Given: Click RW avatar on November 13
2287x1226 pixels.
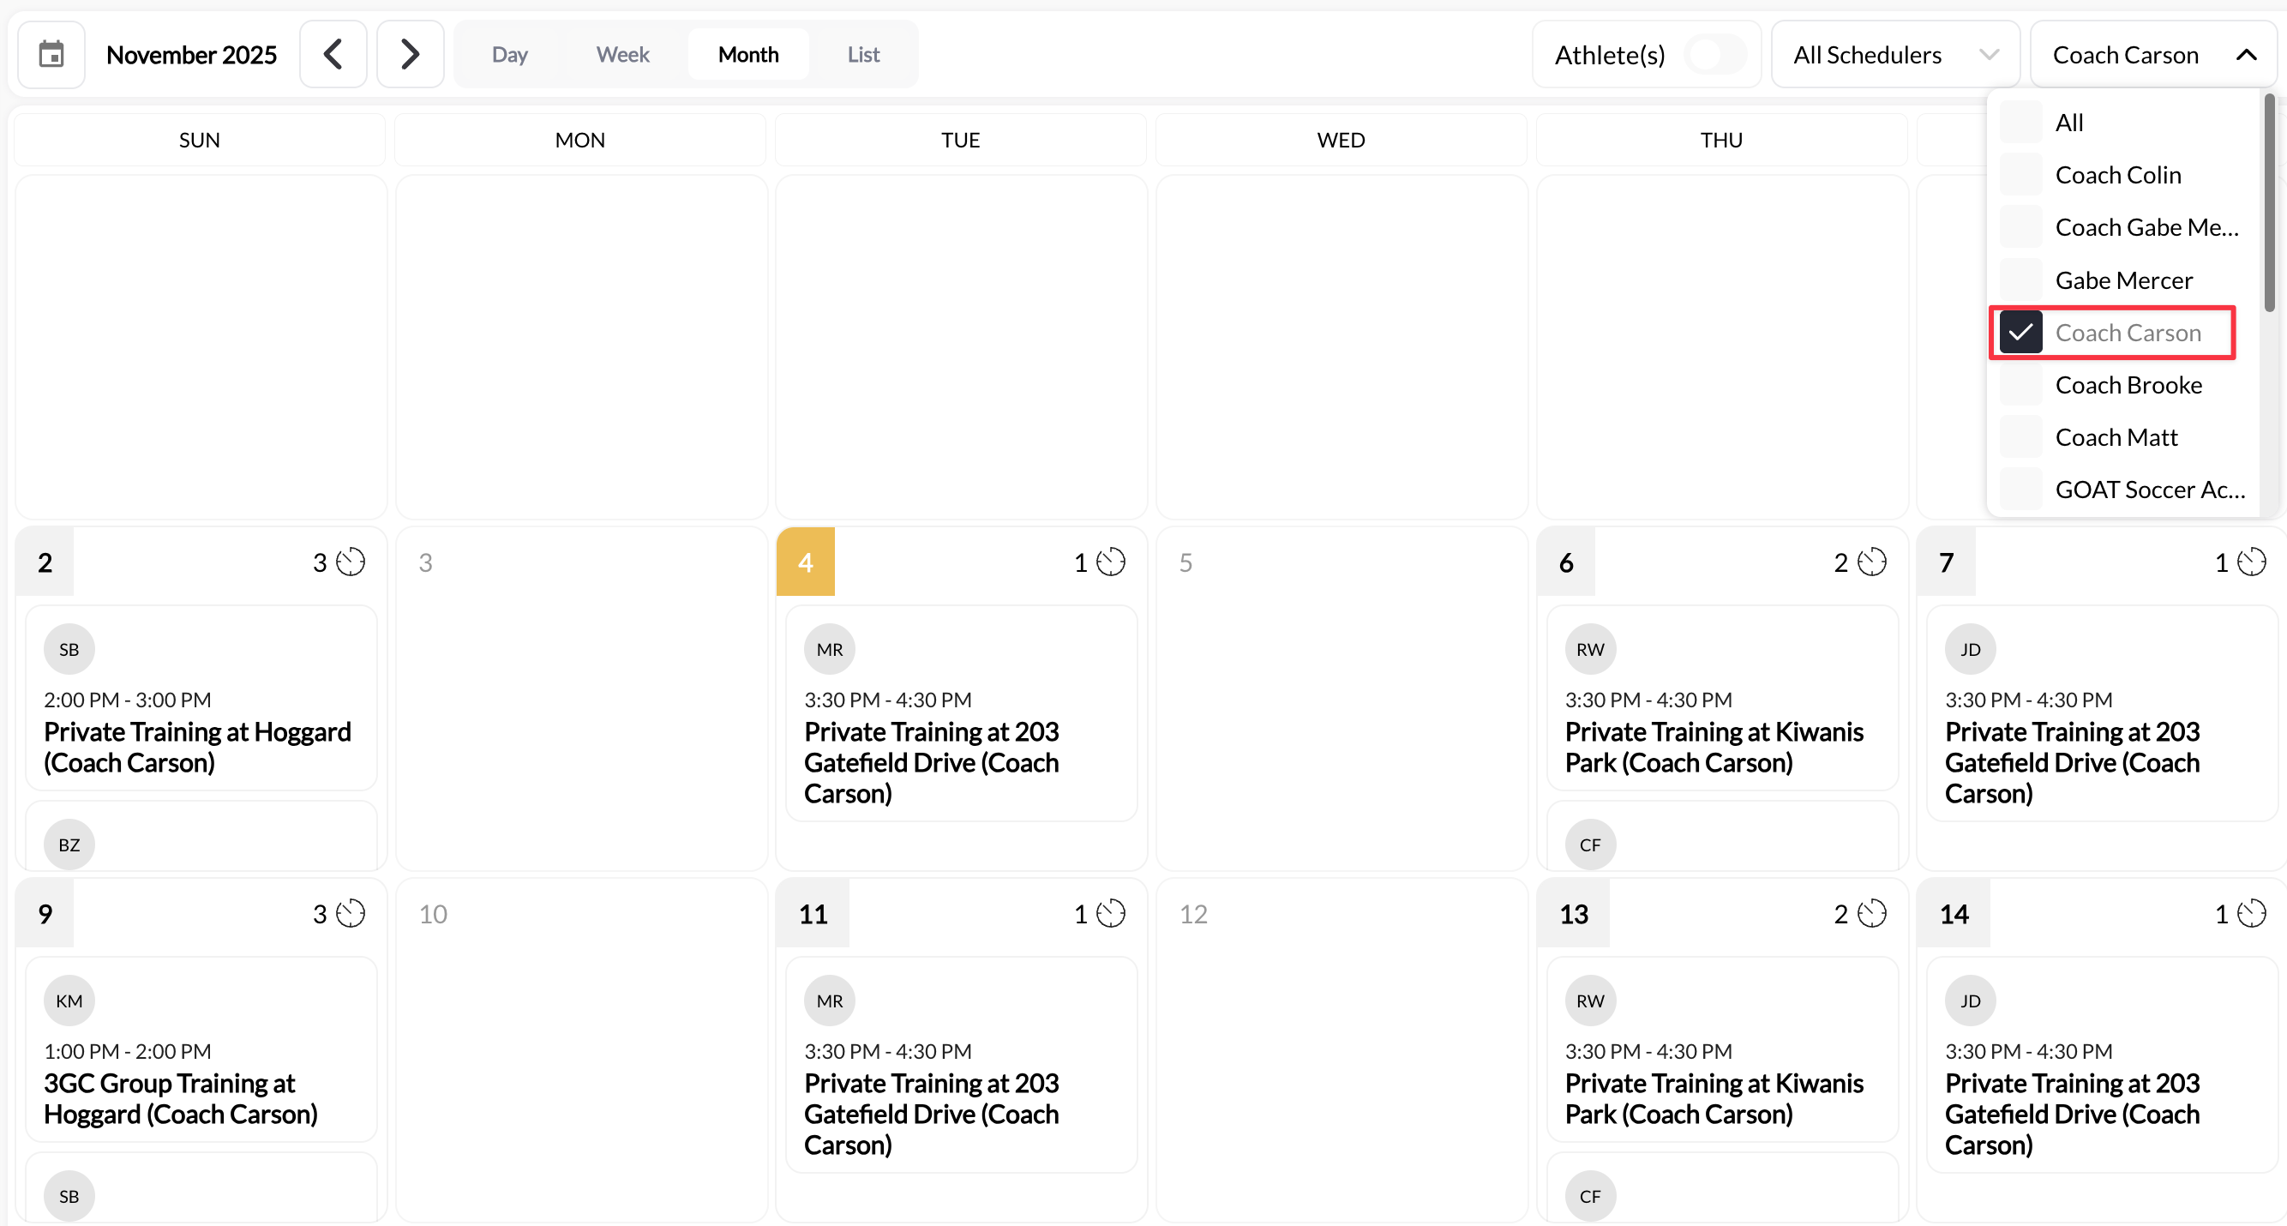Looking at the screenshot, I should (x=1590, y=1001).
